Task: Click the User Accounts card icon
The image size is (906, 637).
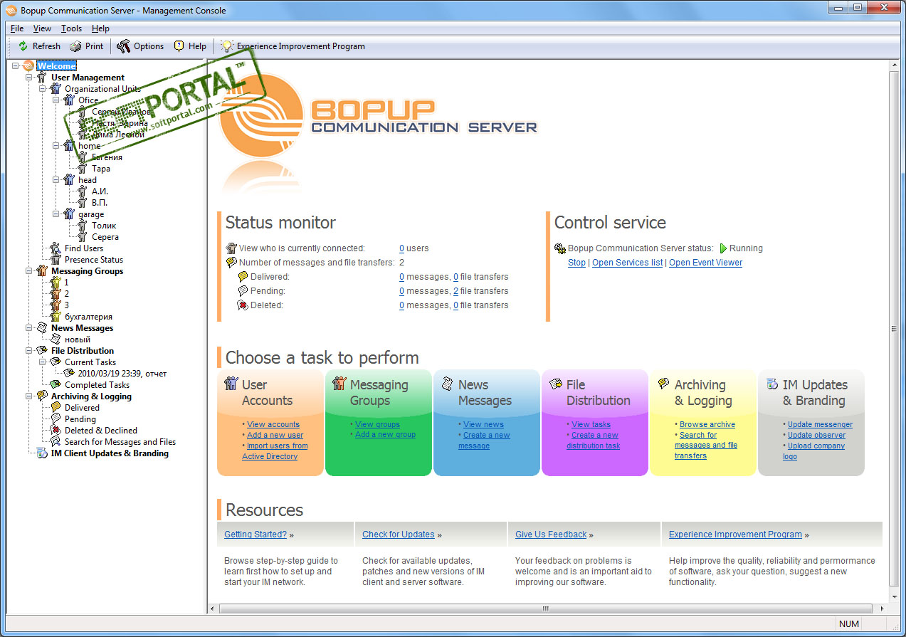Action: (231, 384)
